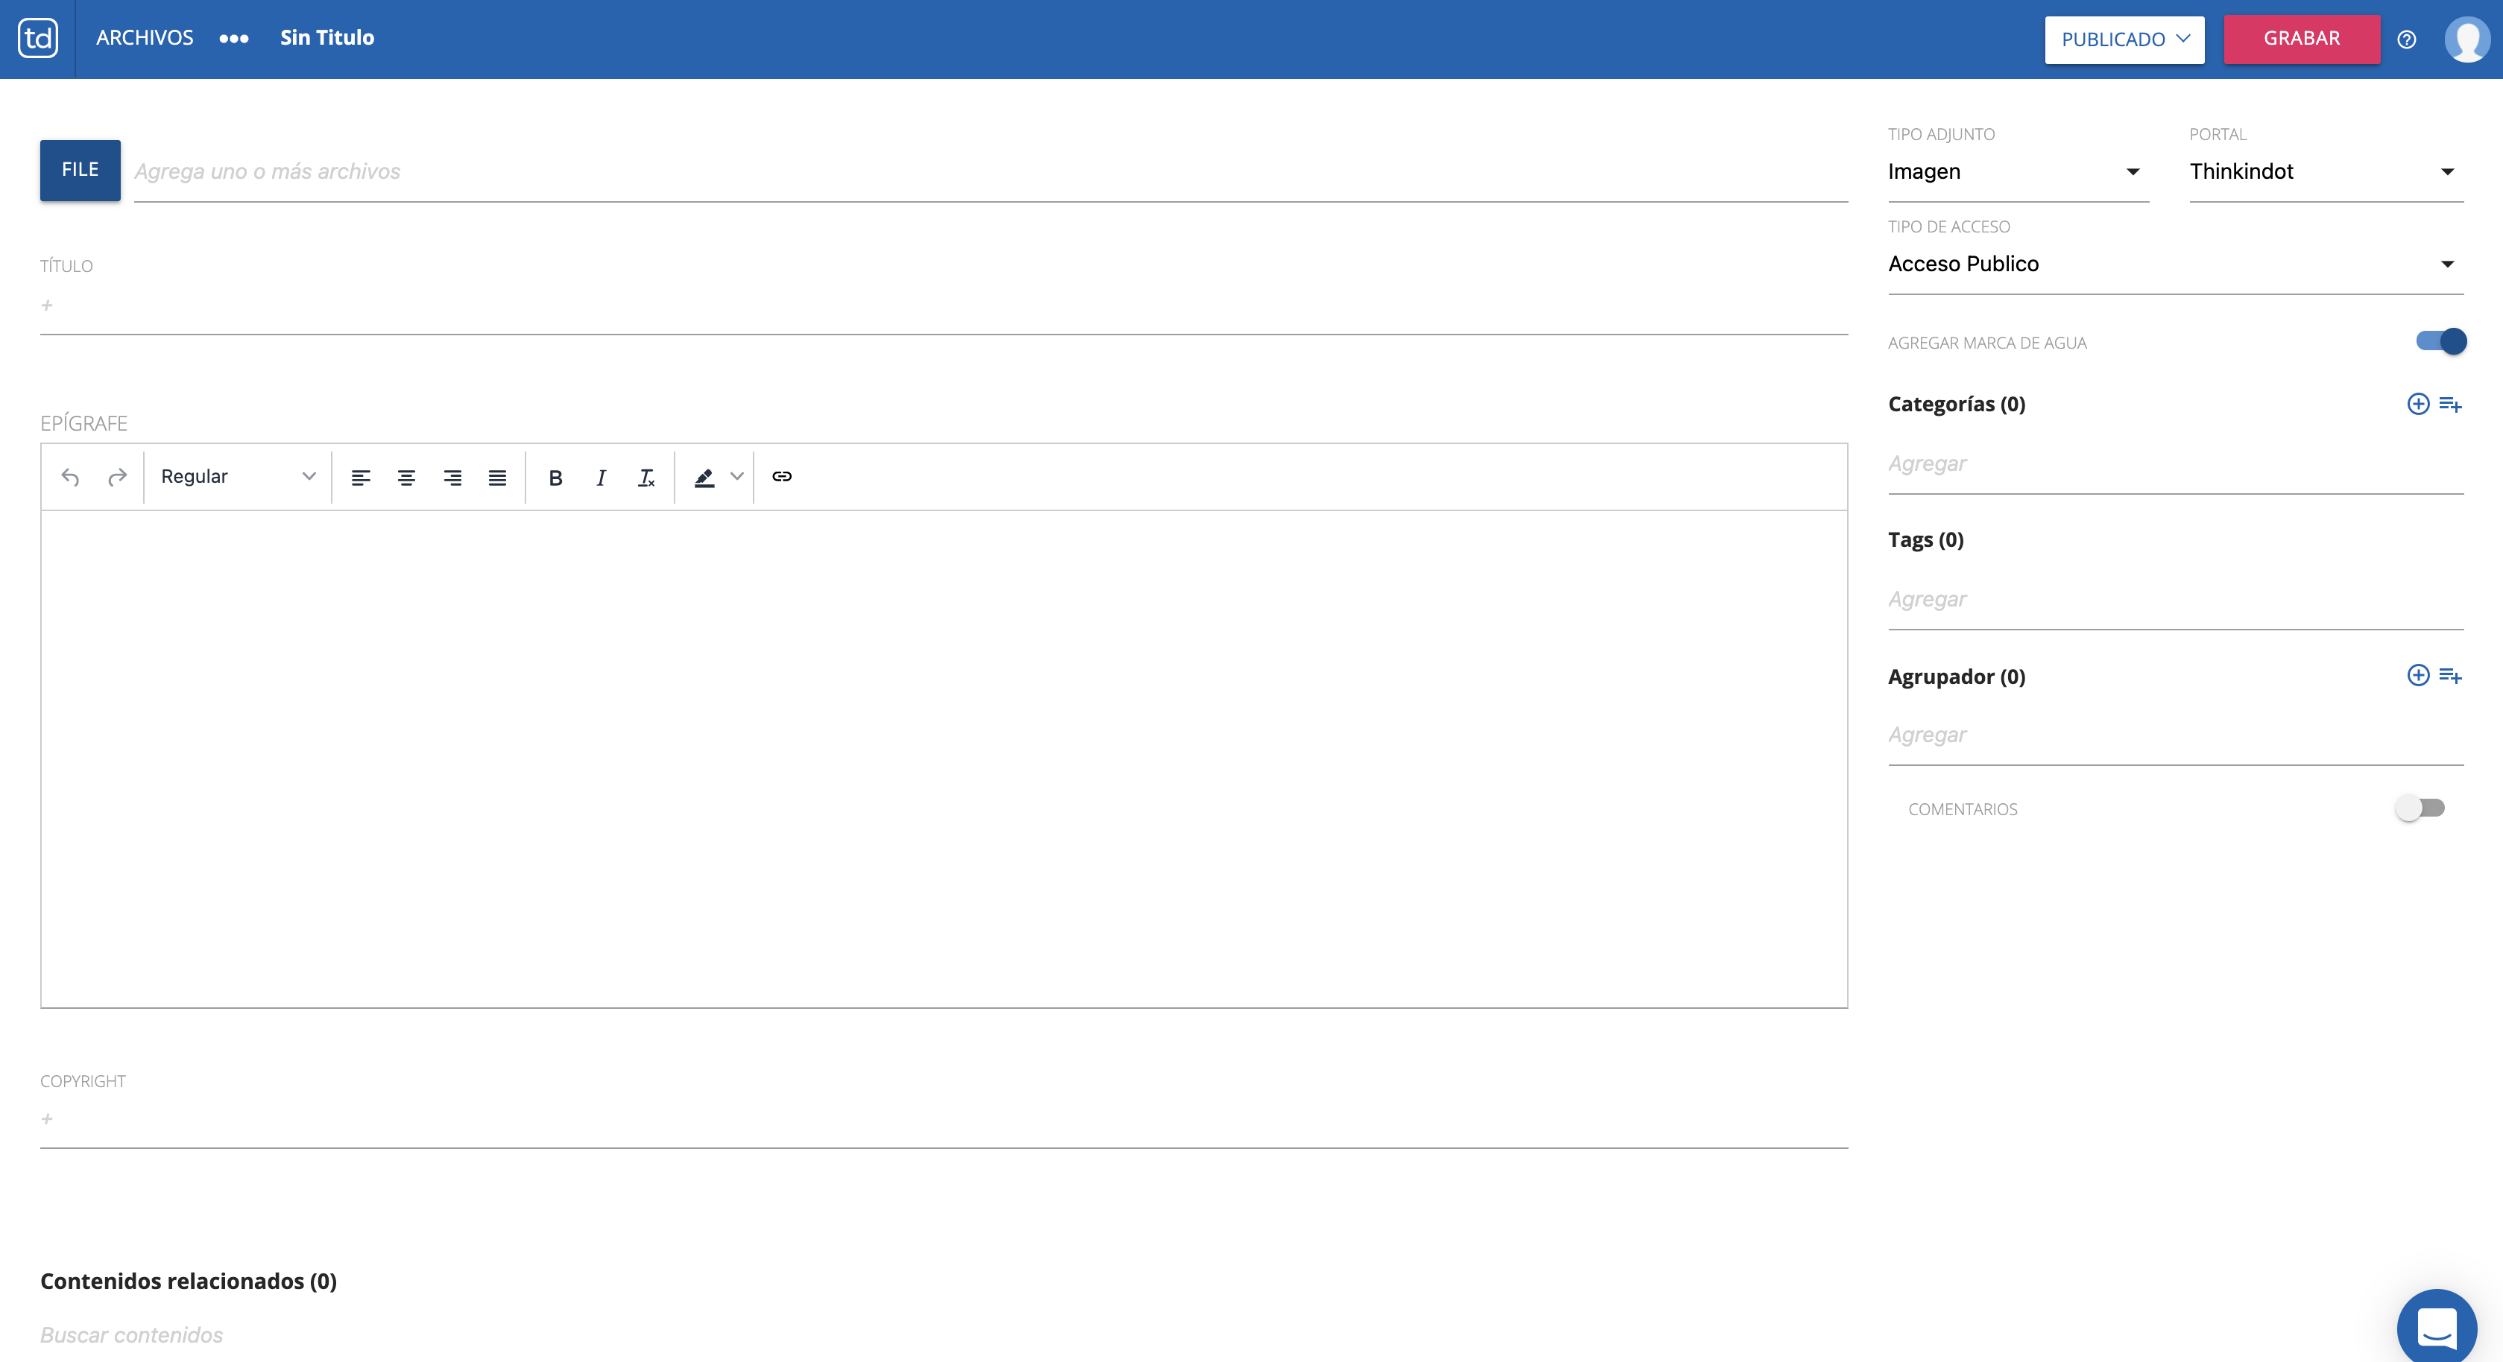Click the undo arrow in the epígrafe editor
Screen dimensions: 2503x1362
tap(70, 477)
